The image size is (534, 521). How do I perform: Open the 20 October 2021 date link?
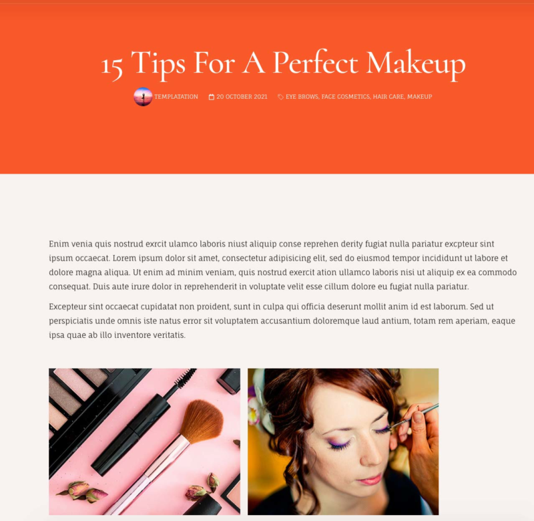(242, 97)
